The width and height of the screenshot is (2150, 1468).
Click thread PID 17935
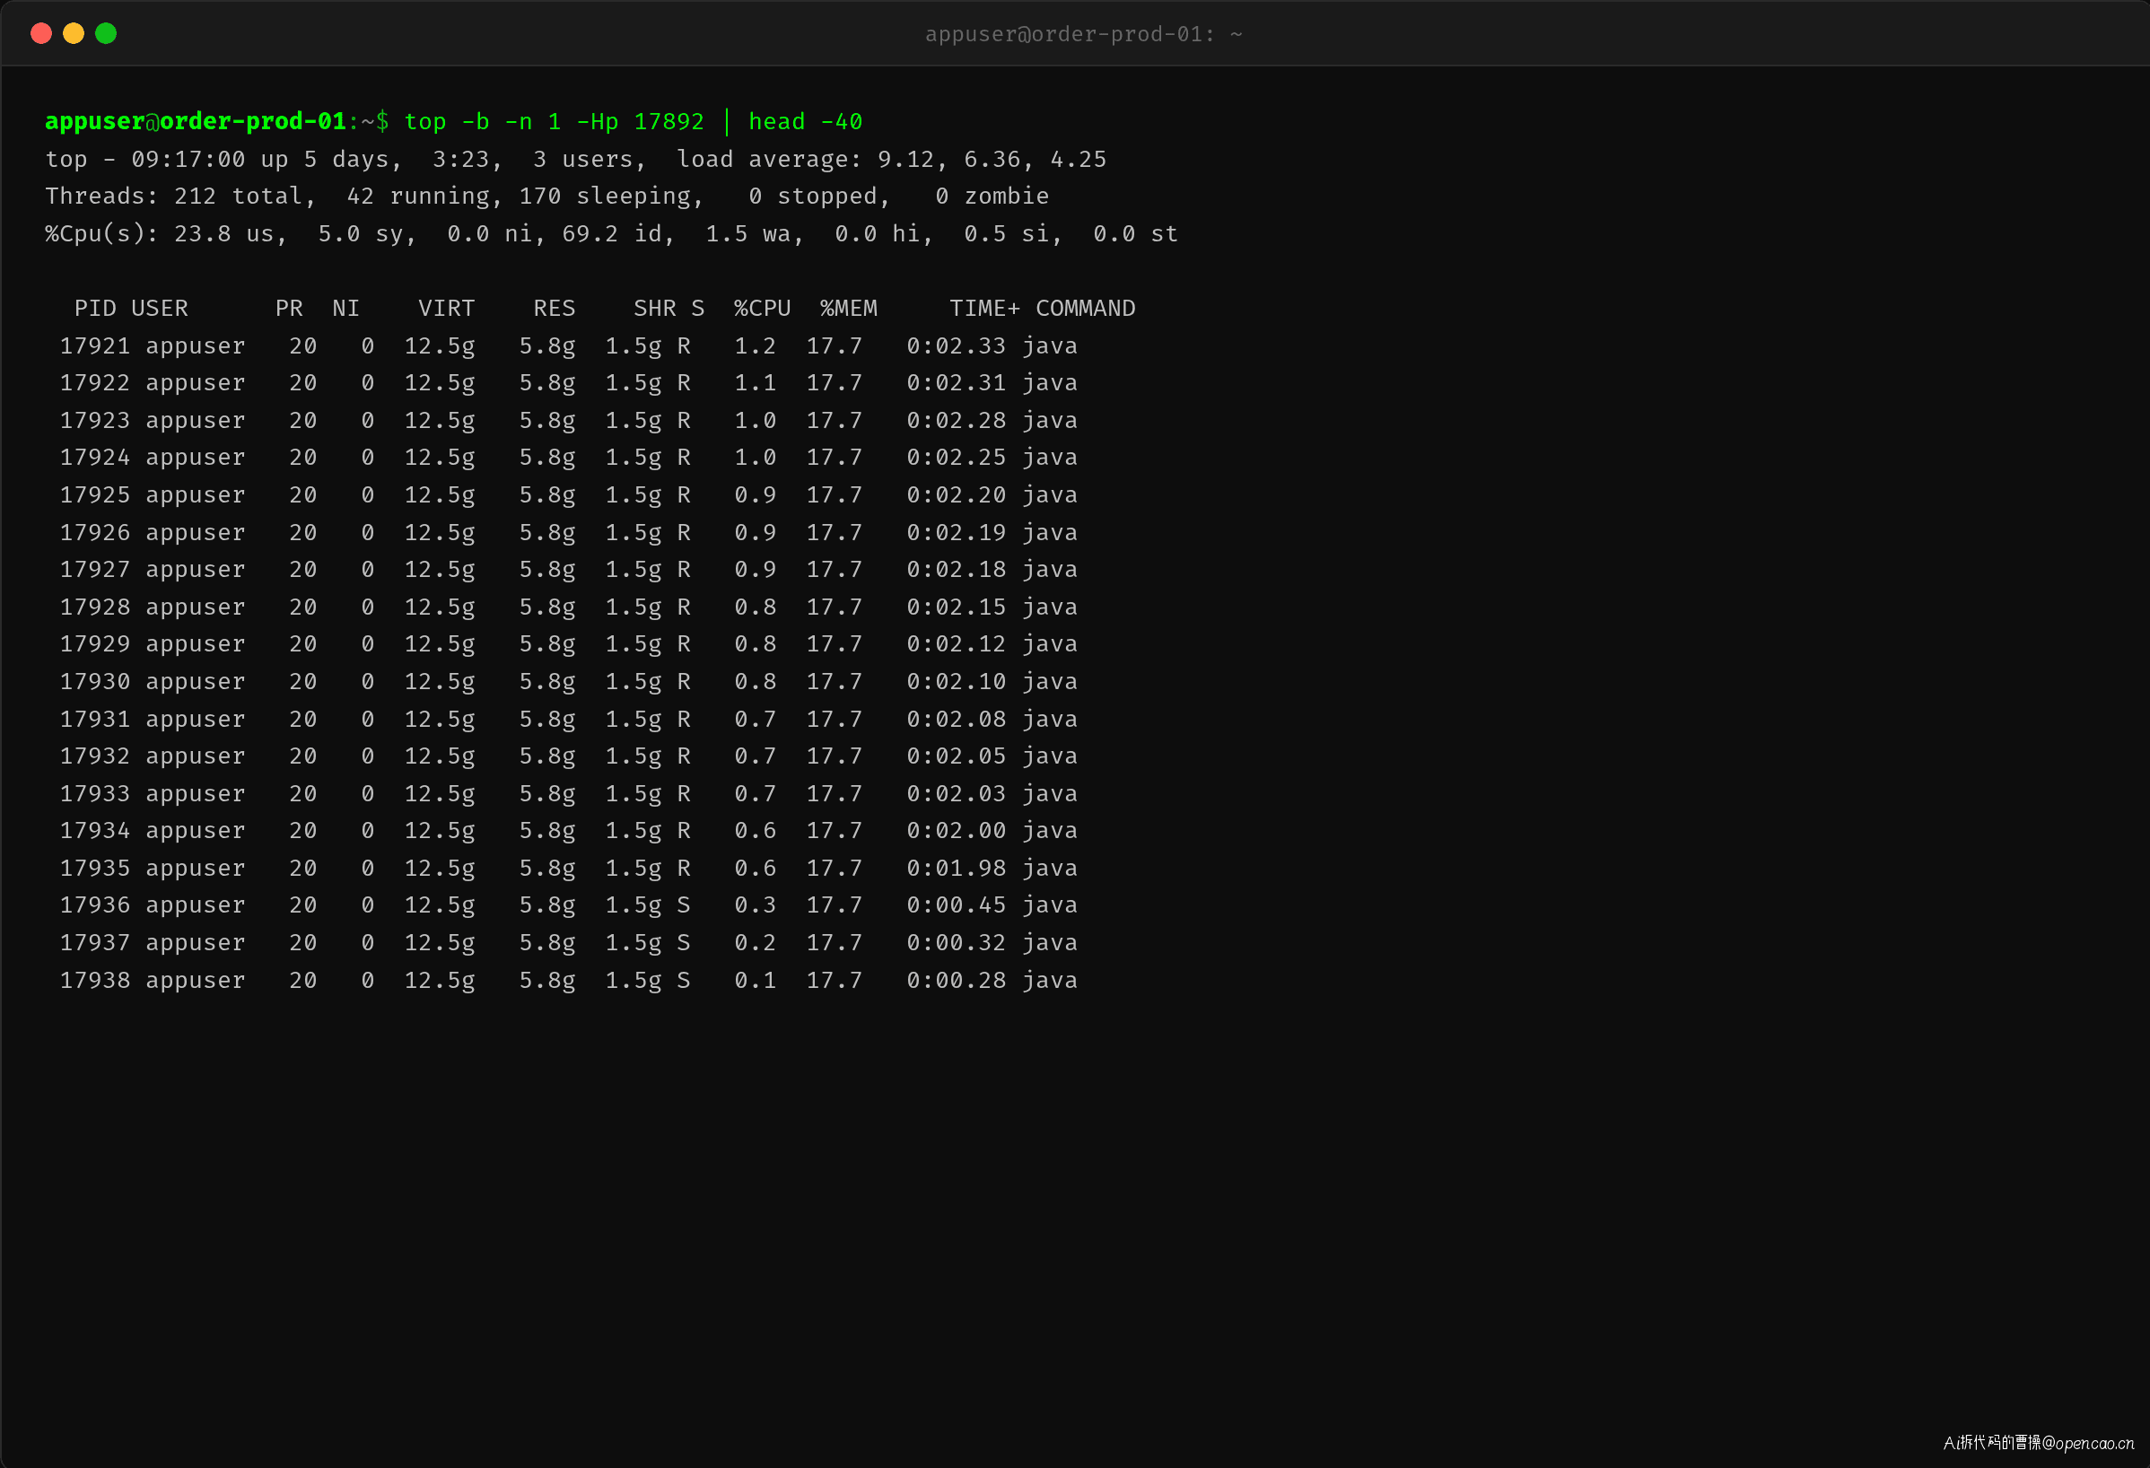pyautogui.click(x=95, y=868)
